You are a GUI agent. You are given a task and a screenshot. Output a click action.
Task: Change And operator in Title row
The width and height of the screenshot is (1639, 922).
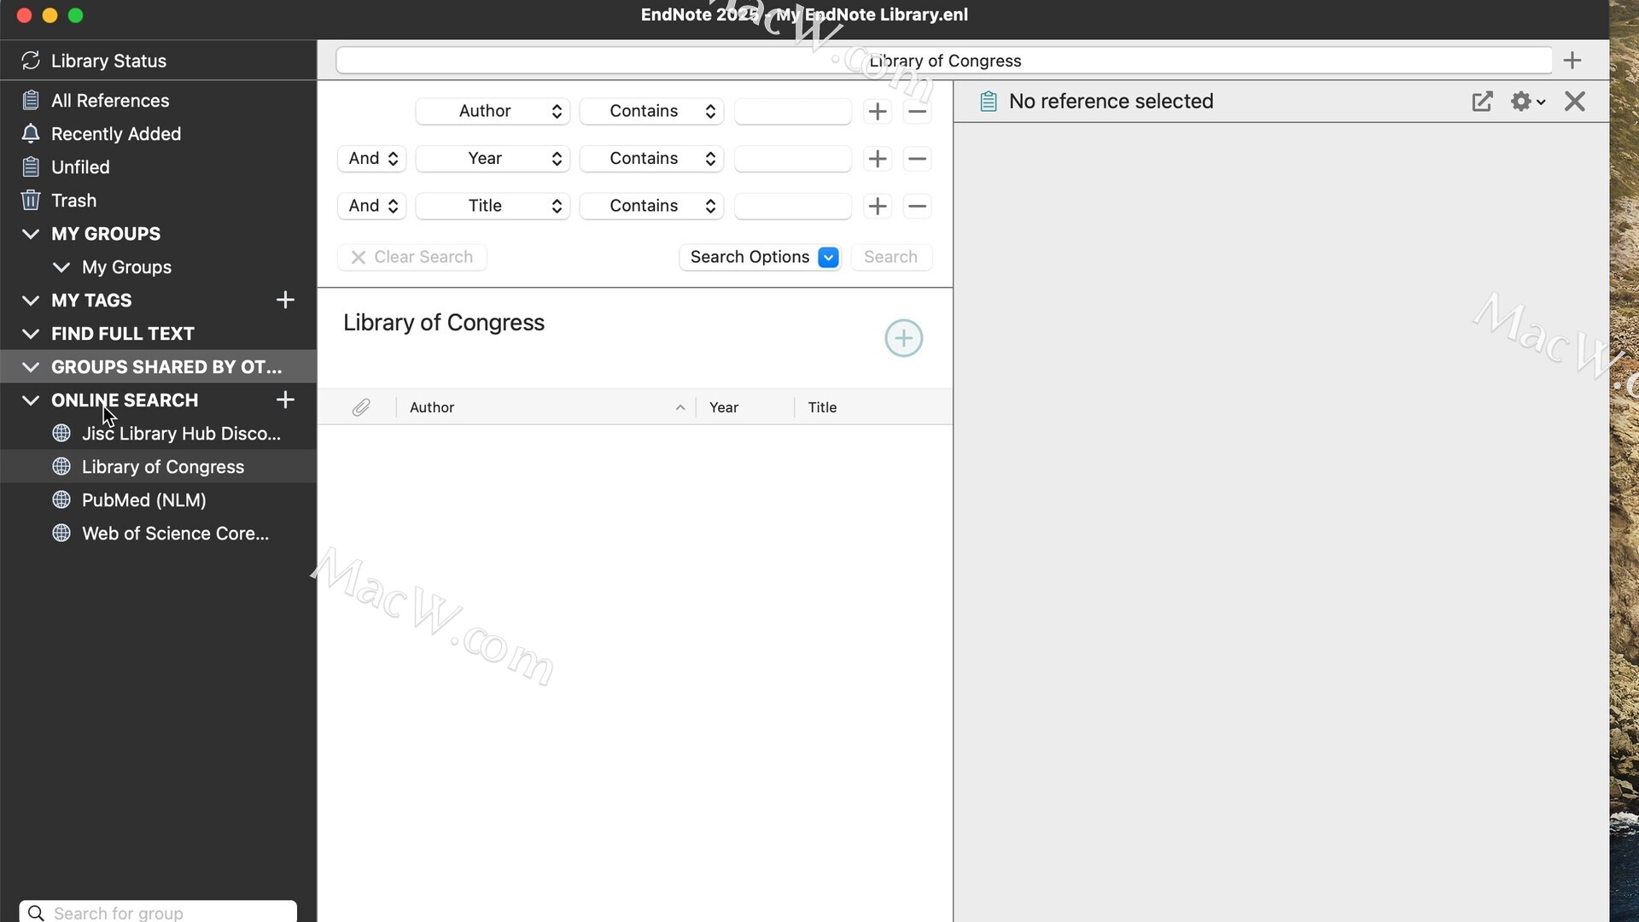[372, 206]
